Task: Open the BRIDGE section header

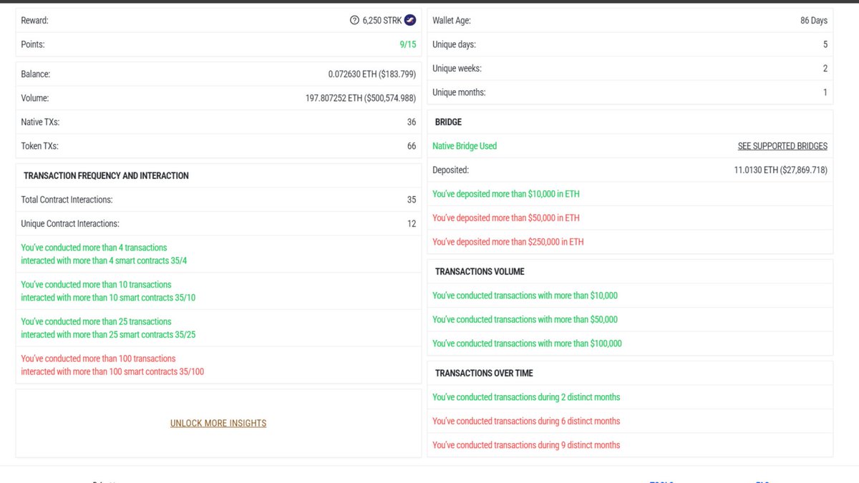Action: coord(447,122)
